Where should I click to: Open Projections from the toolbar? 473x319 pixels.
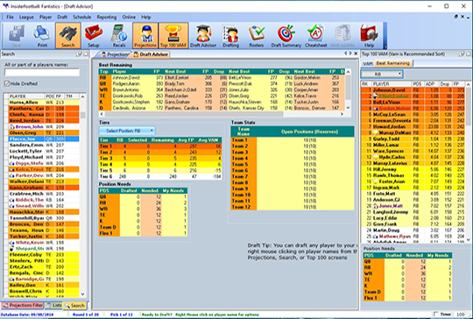click(x=145, y=36)
